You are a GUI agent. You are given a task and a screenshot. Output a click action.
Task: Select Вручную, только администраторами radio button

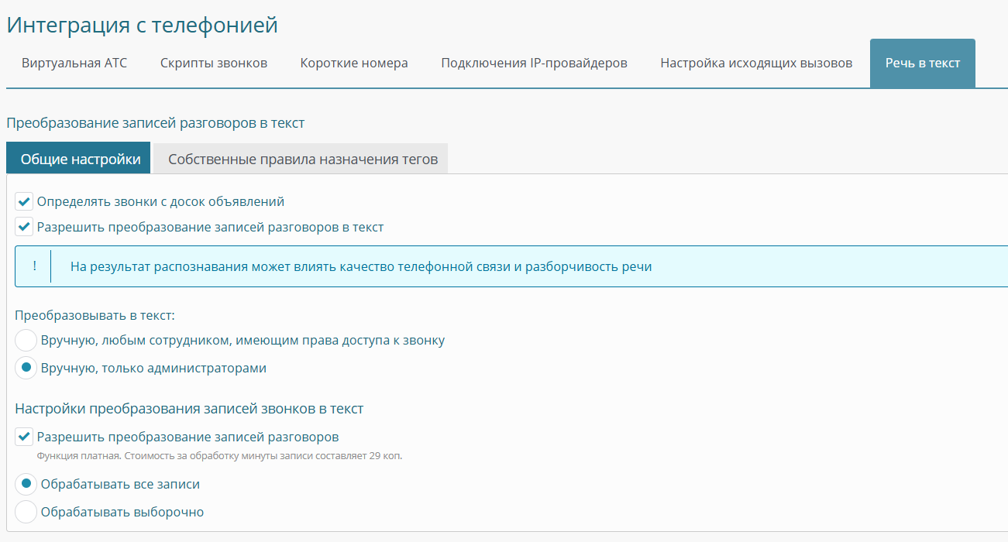(x=26, y=369)
